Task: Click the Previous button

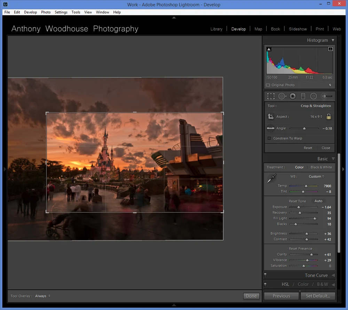Action: tap(282, 296)
